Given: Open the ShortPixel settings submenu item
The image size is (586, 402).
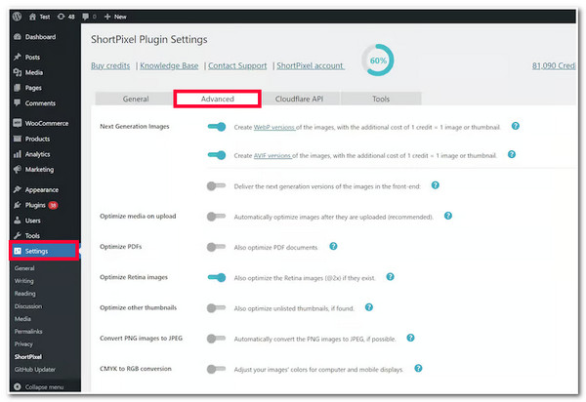Looking at the screenshot, I should pyautogui.click(x=28, y=357).
